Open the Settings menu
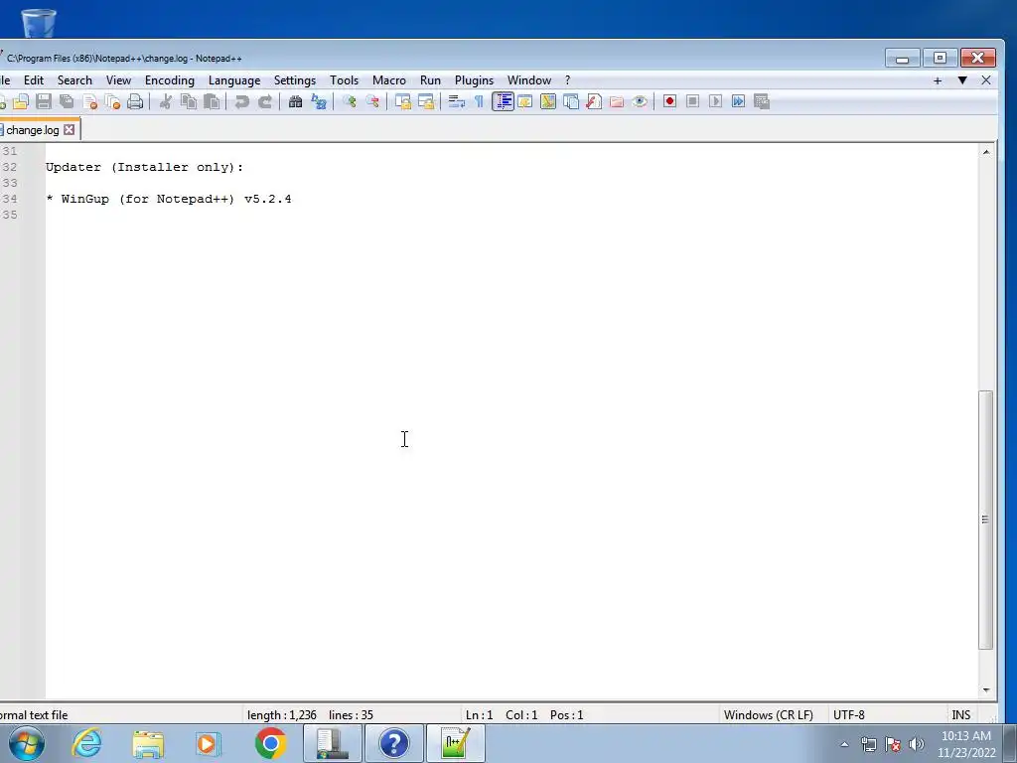 point(295,80)
